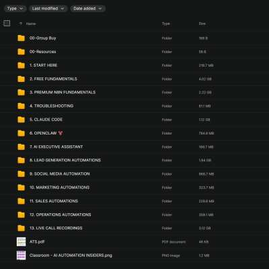
Task: Select the '11. SALES AUTOMATIONS' name
Action: (54, 201)
